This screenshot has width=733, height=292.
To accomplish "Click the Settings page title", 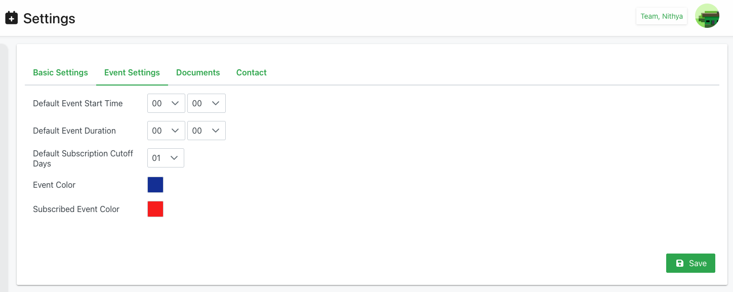I will pos(49,19).
